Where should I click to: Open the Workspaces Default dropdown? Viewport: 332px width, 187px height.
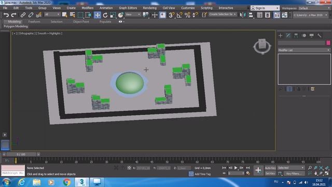point(314,8)
